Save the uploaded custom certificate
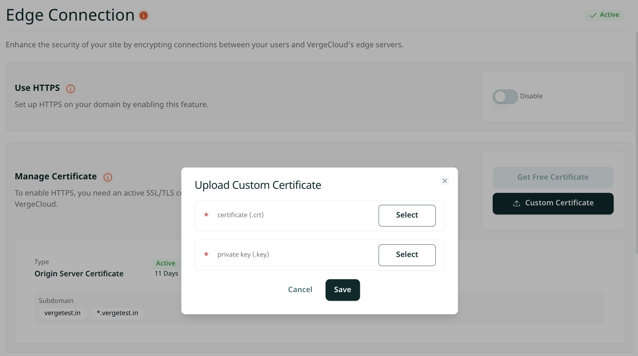The width and height of the screenshot is (638, 356). [342, 290]
